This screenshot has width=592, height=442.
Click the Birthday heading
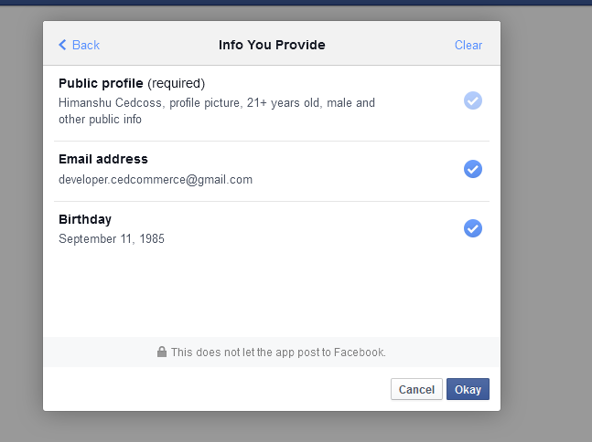tap(85, 219)
